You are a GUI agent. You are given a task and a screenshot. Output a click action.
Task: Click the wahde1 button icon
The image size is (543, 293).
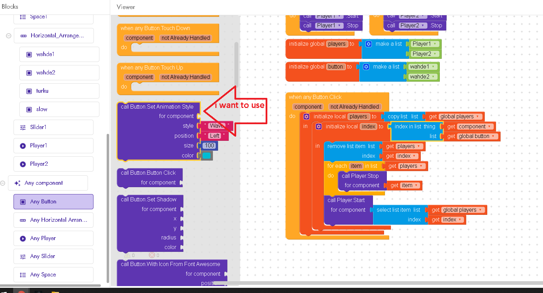pyautogui.click(x=29, y=54)
